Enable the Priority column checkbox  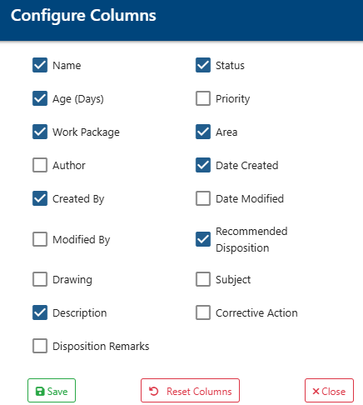pyautogui.click(x=203, y=98)
